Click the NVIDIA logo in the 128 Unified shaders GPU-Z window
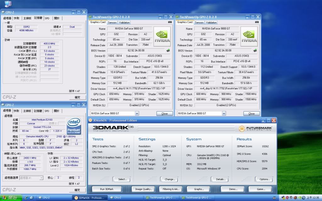322x201 pixels. (162, 36)
